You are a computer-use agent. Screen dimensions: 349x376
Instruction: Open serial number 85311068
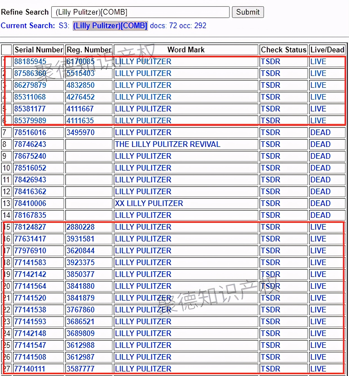coord(30,97)
